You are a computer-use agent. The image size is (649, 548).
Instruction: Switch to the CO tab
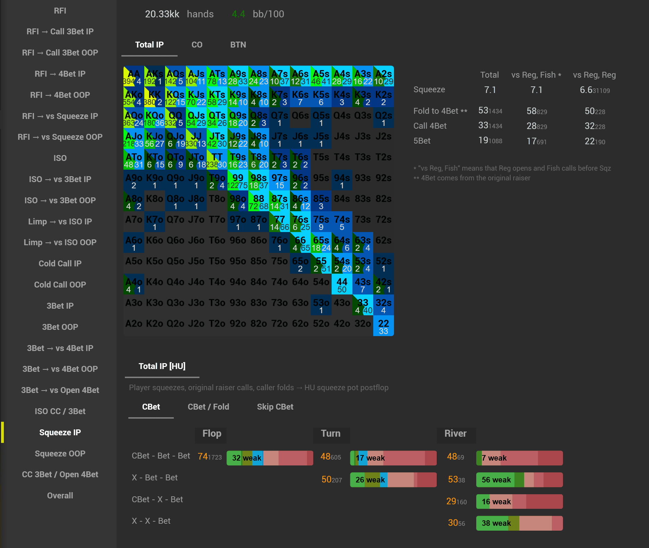pyautogui.click(x=197, y=45)
